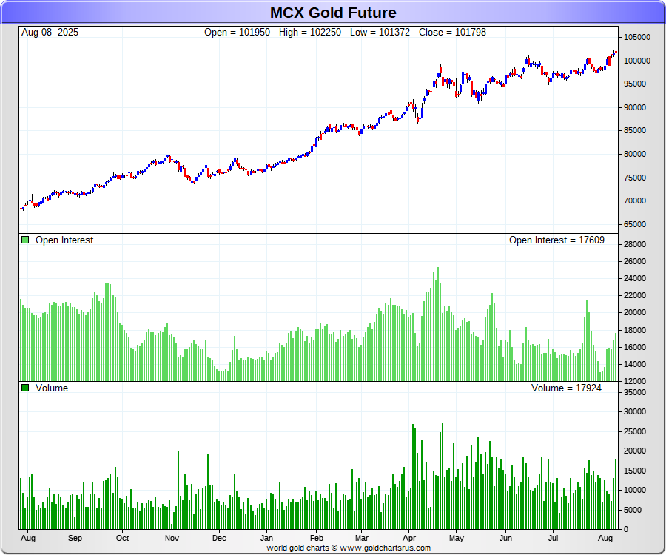Click the 14000 open interest axis label

pos(635,364)
